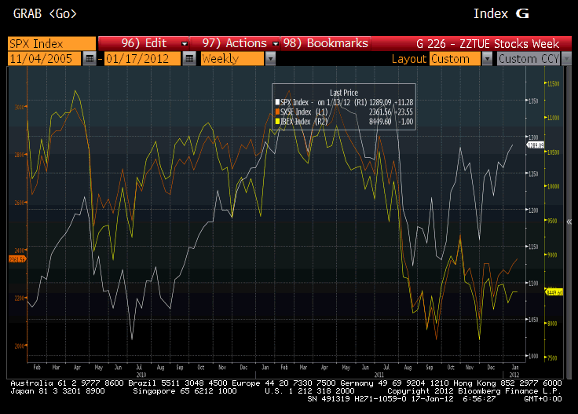578x414 pixels.
Task: Click the 1289.09 last price value
Action: pos(380,102)
